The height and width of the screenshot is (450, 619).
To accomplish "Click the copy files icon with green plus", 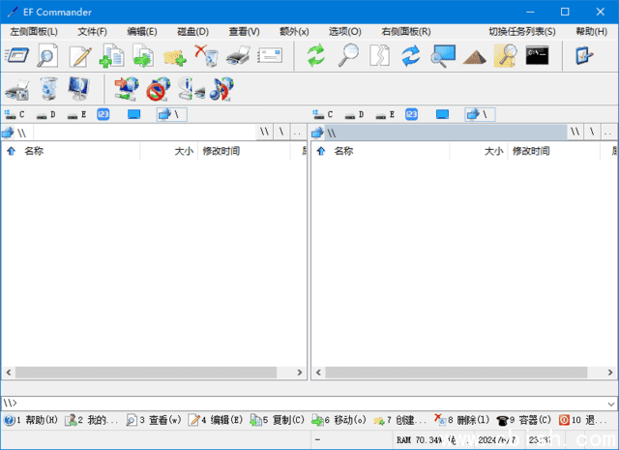I will tap(112, 56).
